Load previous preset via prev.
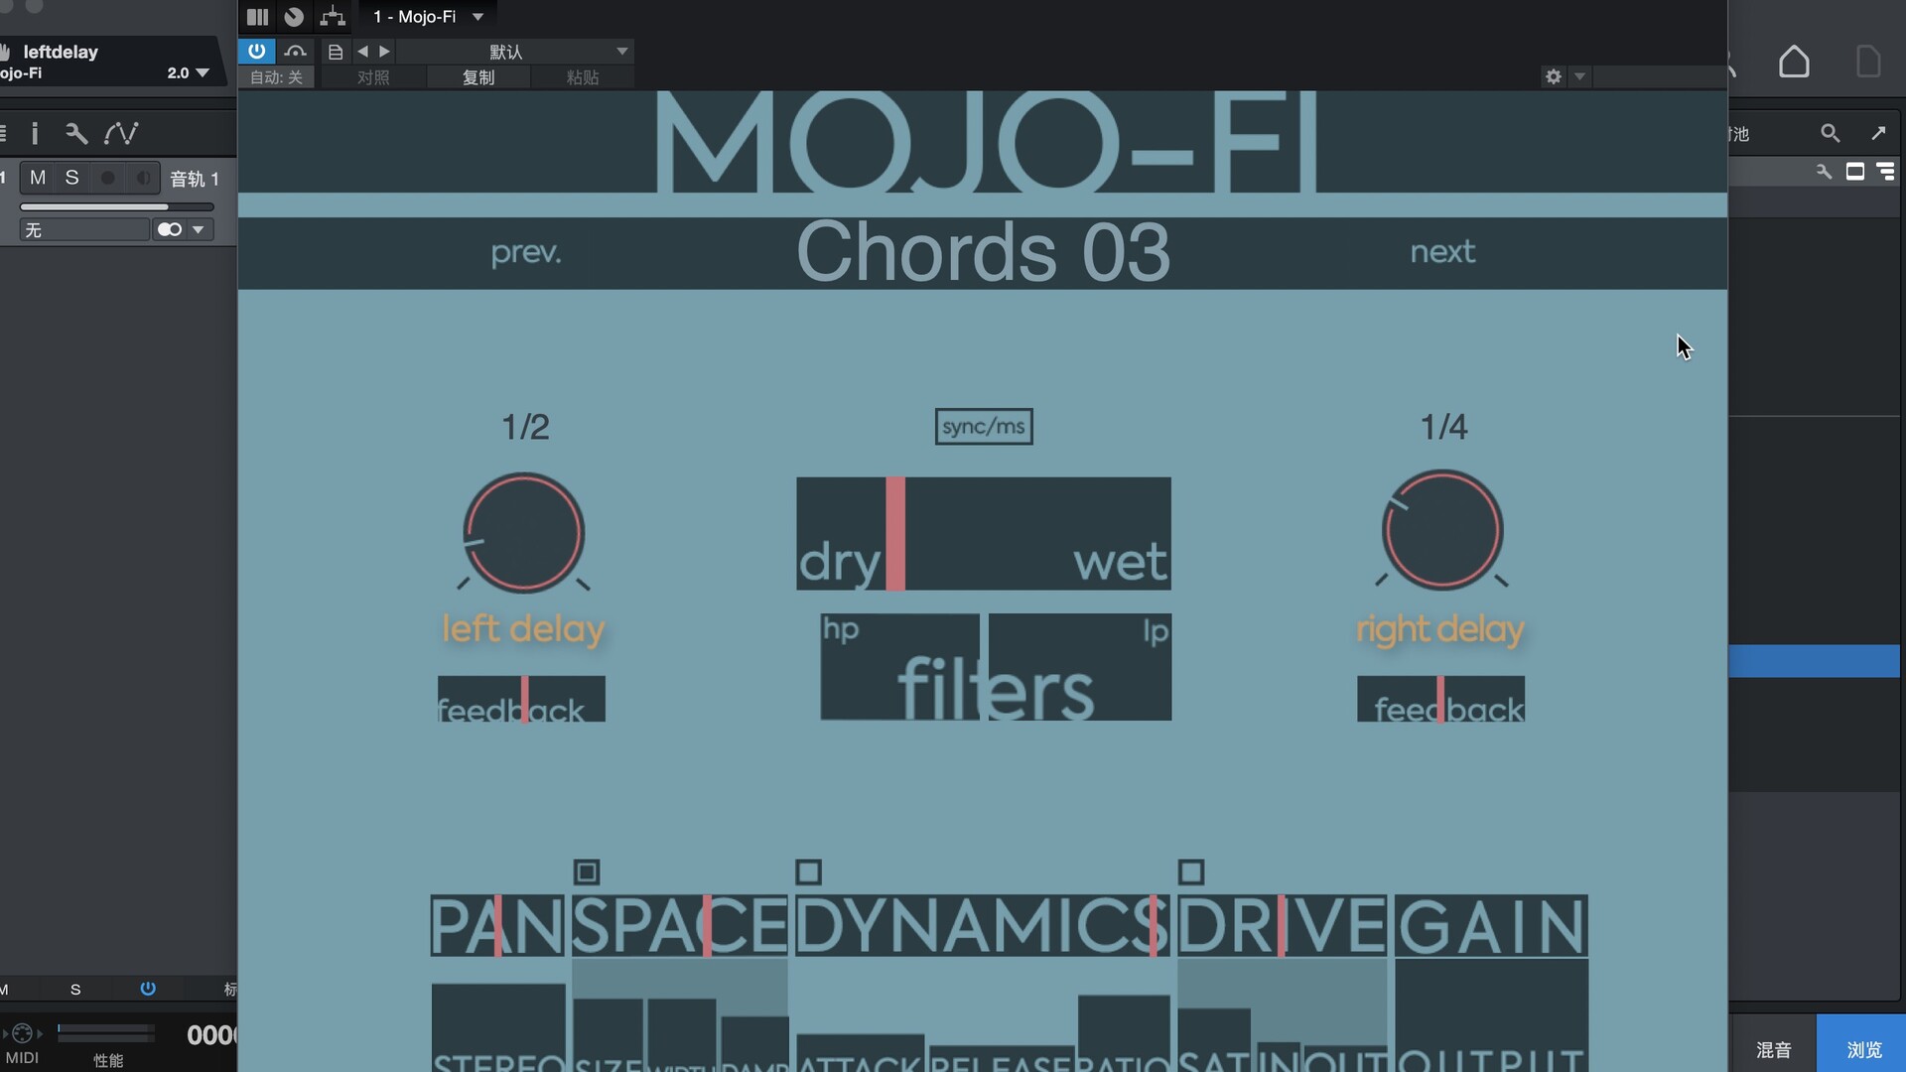The width and height of the screenshot is (1906, 1072). [526, 252]
